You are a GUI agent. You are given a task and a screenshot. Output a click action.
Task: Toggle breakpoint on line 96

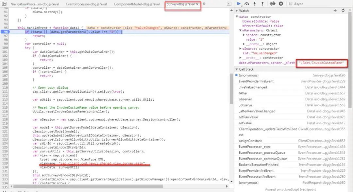(x=5, y=32)
